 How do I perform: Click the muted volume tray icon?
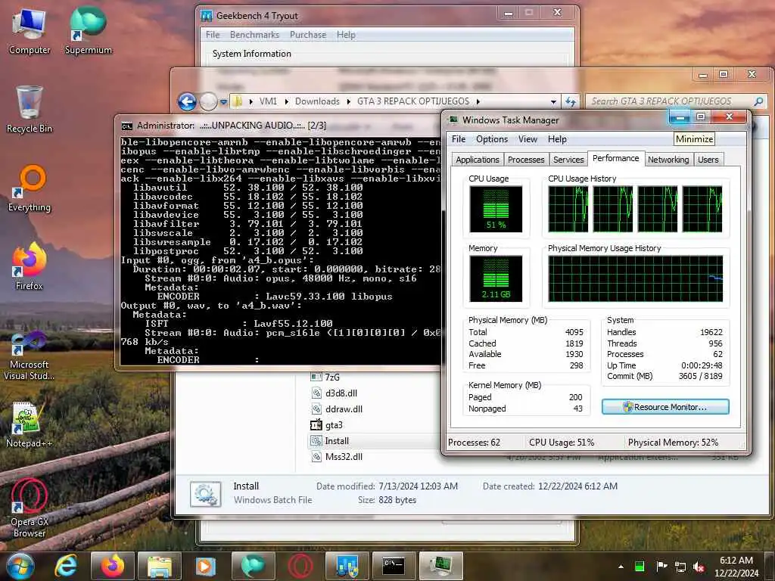[699, 567]
